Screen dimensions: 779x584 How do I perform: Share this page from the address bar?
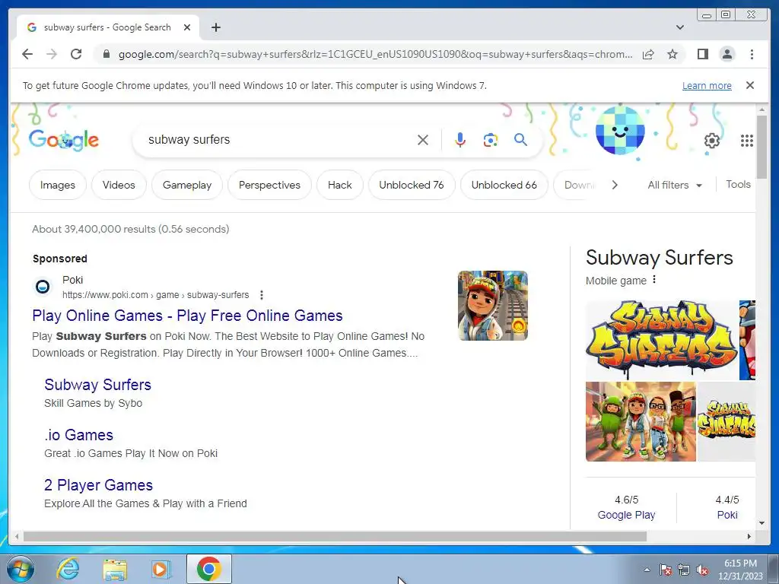tap(648, 54)
